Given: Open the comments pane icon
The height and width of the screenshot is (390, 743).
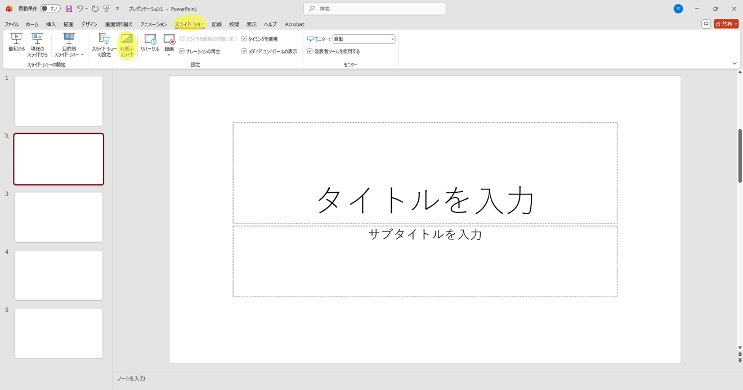Looking at the screenshot, I should click(x=706, y=24).
